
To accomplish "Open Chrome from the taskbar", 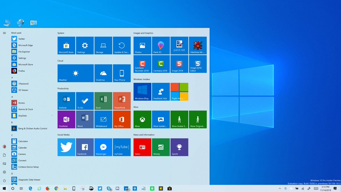I will (56, 188).
